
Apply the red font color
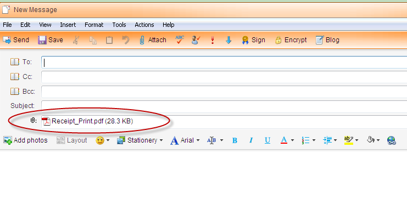(x=284, y=140)
